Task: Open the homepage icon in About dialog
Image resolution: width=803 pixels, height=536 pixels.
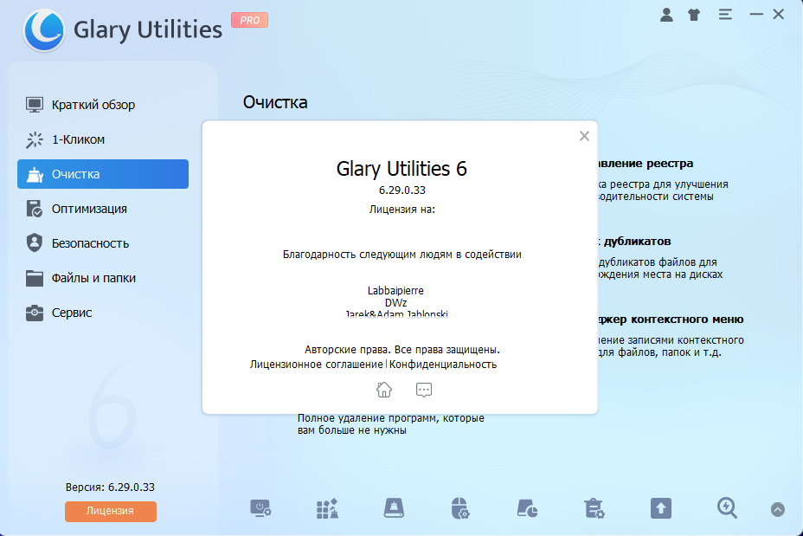Action: point(384,390)
